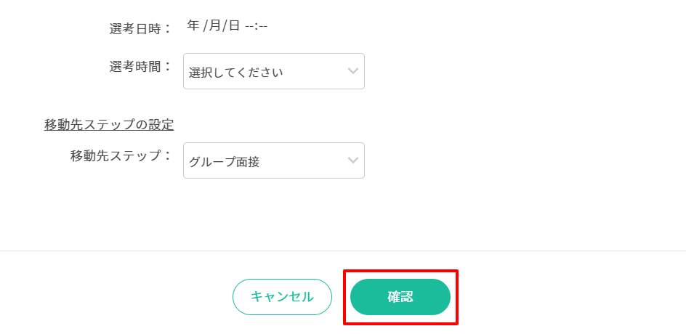The height and width of the screenshot is (334, 686).
Task: Click the 年/月/日 date portion of 選考日時
Action: [x=213, y=26]
